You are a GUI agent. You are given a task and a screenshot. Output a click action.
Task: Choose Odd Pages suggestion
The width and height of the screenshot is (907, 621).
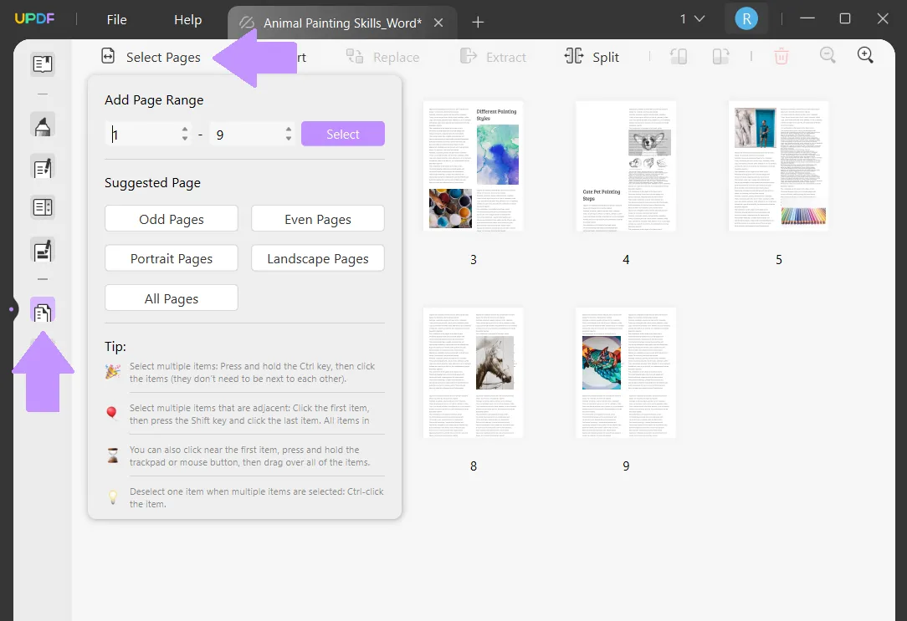coord(172,219)
